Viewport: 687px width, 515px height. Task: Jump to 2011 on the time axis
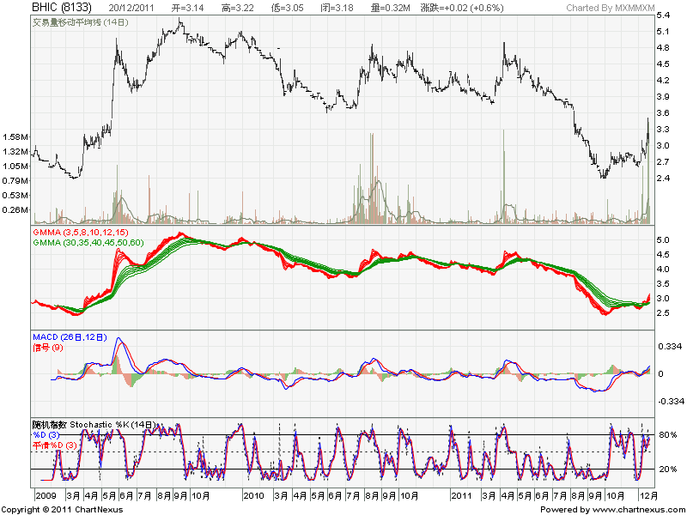point(462,496)
